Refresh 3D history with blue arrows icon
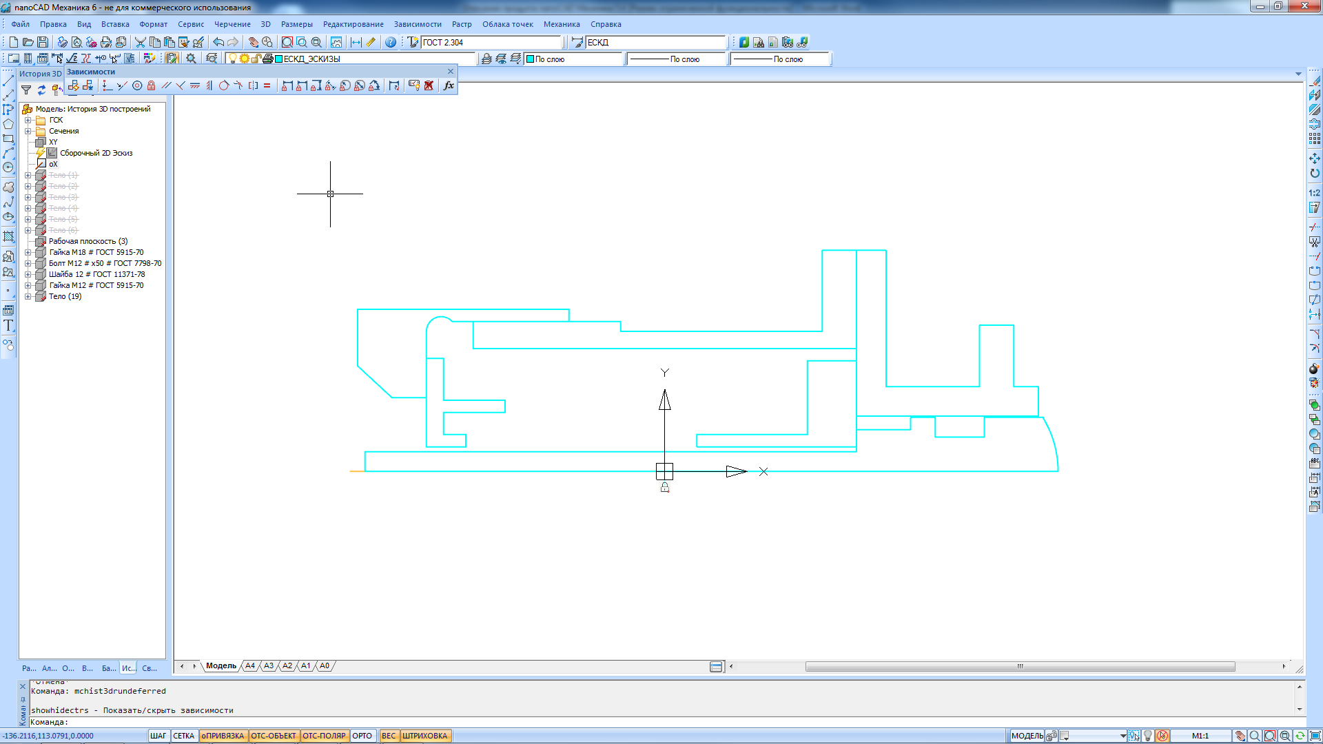Viewport: 1323px width, 744px height. [x=41, y=90]
